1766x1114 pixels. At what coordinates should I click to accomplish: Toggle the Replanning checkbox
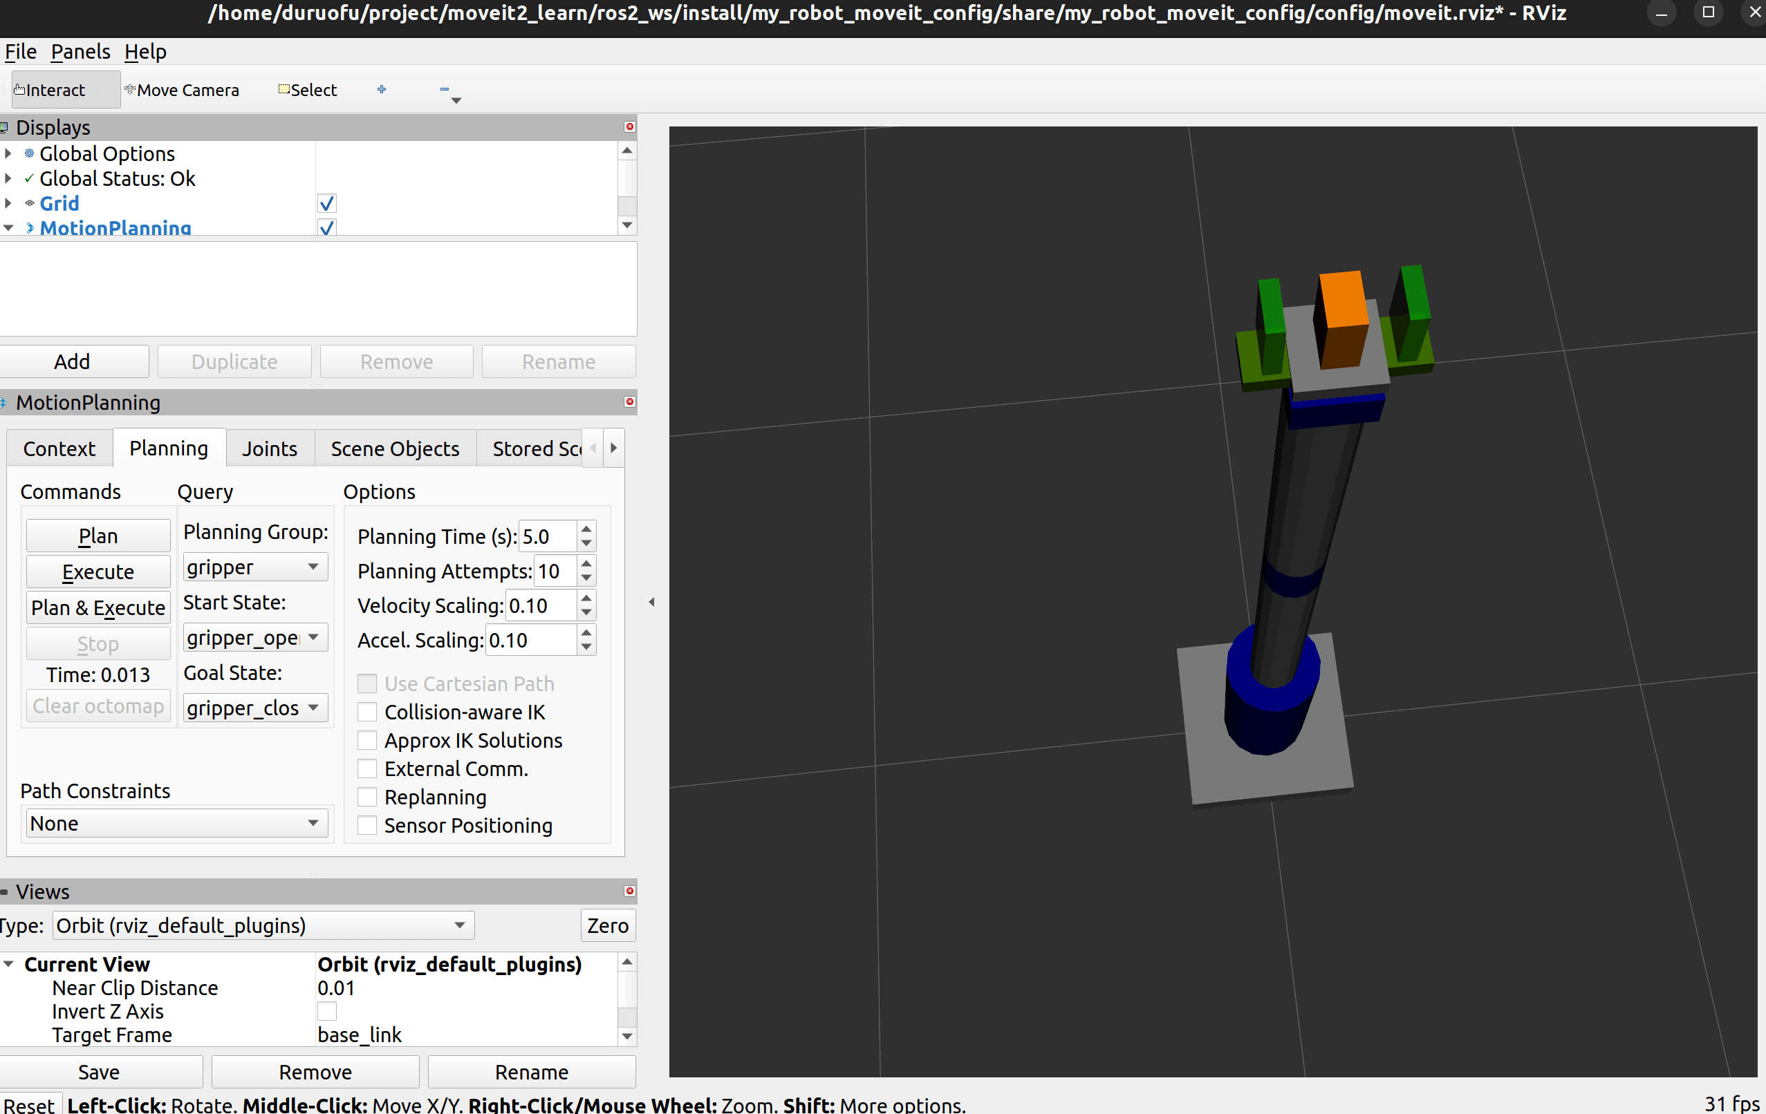coord(366,797)
